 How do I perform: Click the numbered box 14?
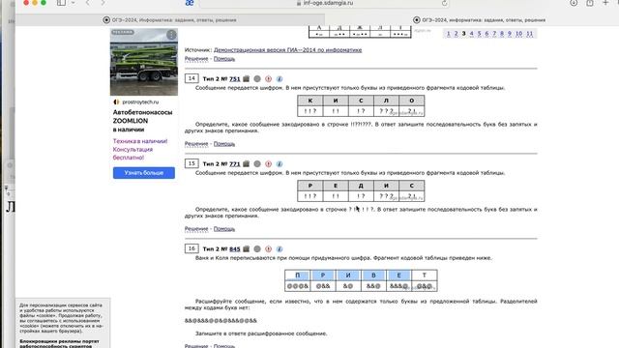coord(192,78)
